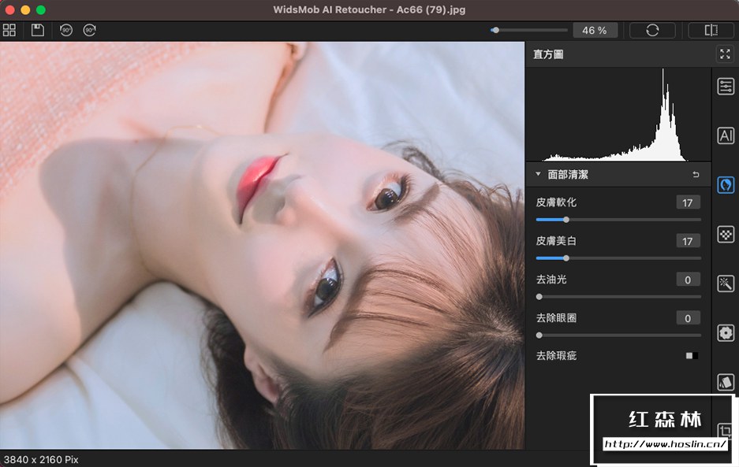Open basic adjustments sliders panel
This screenshot has height=467, width=739.
click(726, 87)
